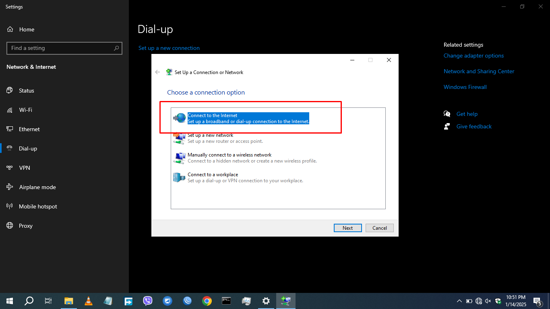Click the Get help link

tap(467, 114)
